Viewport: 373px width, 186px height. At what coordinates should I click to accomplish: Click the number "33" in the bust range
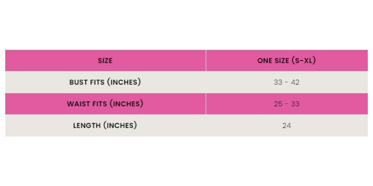[x=278, y=82]
